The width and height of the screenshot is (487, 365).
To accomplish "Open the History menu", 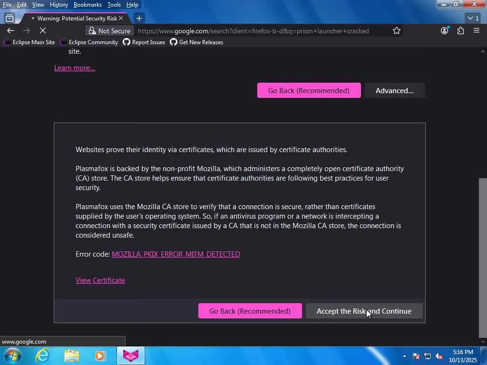I will tap(59, 5).
